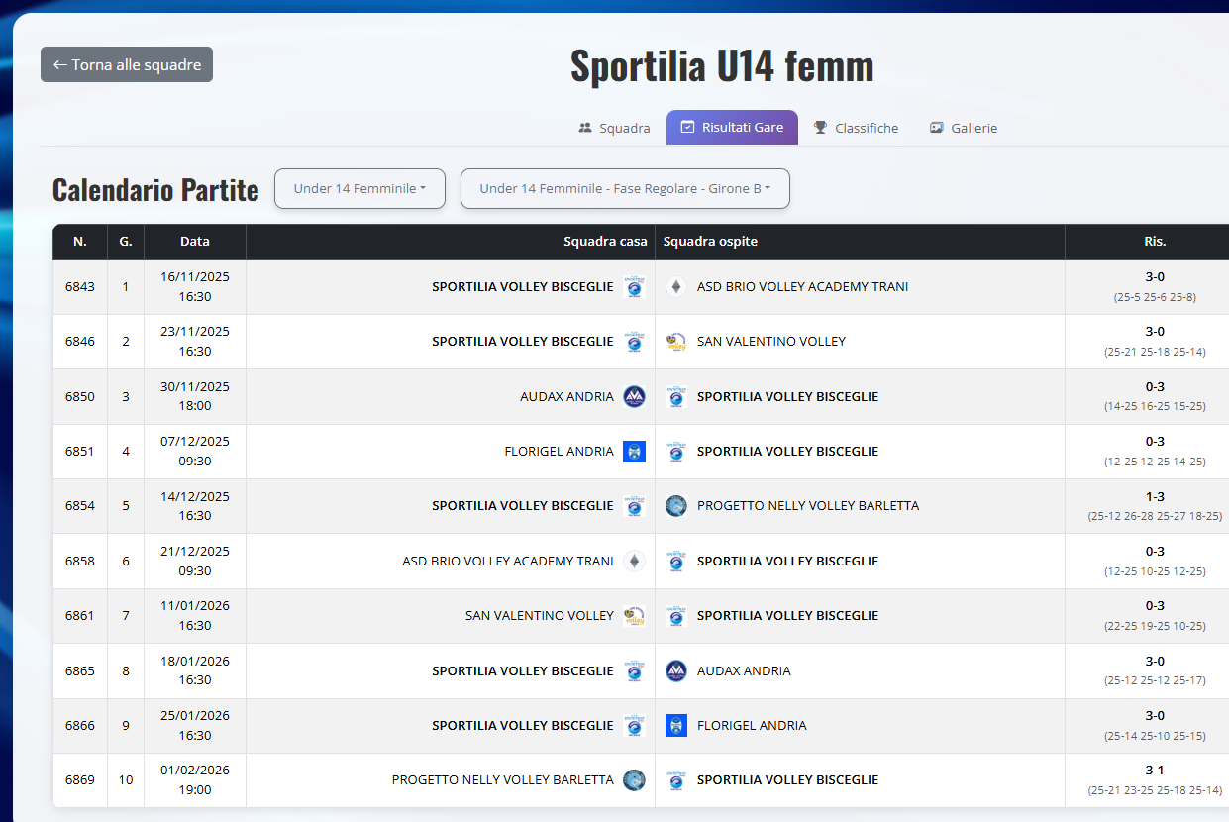Screen dimensions: 1229x822
Task: Click Sportilia Volley Bisceglie logo in match 6865
Action: tap(634, 670)
